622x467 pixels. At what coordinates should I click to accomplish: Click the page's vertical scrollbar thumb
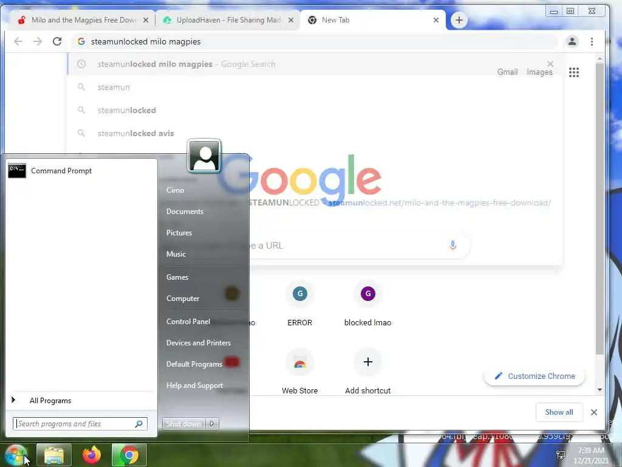pyautogui.click(x=600, y=209)
